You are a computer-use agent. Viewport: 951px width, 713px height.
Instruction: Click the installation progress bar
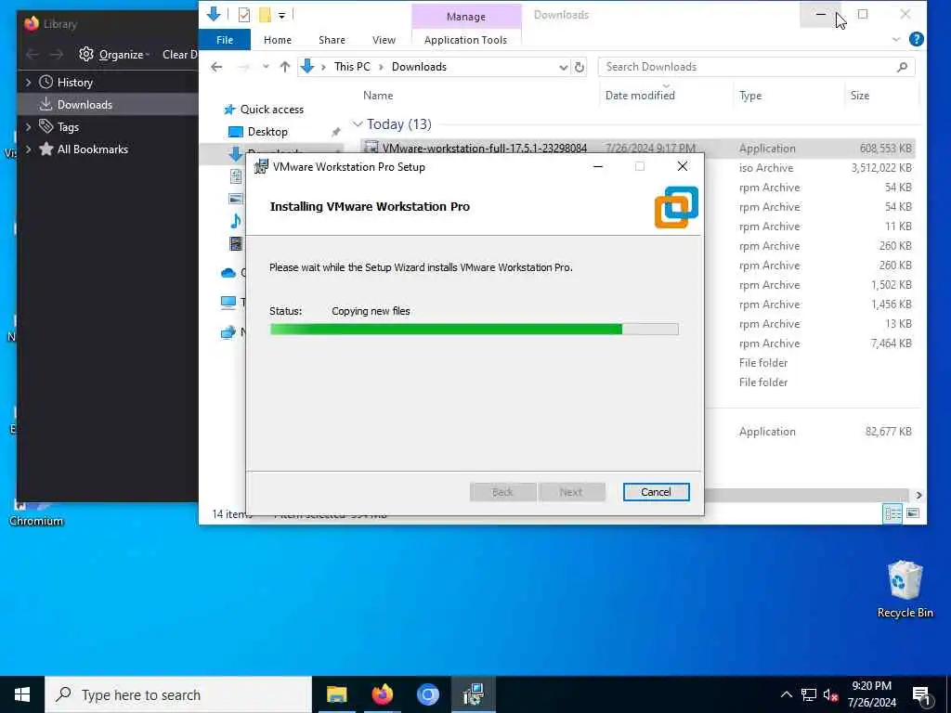(x=474, y=330)
